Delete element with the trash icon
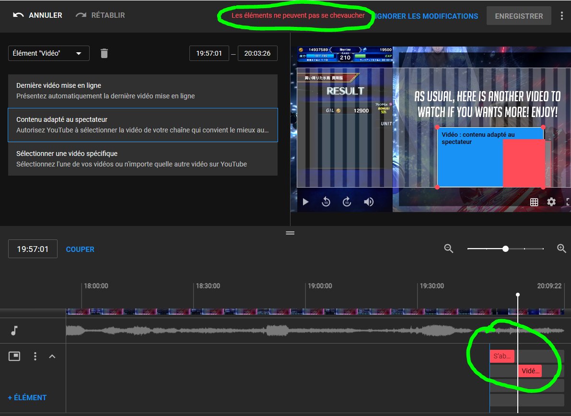The image size is (571, 416). click(x=104, y=53)
